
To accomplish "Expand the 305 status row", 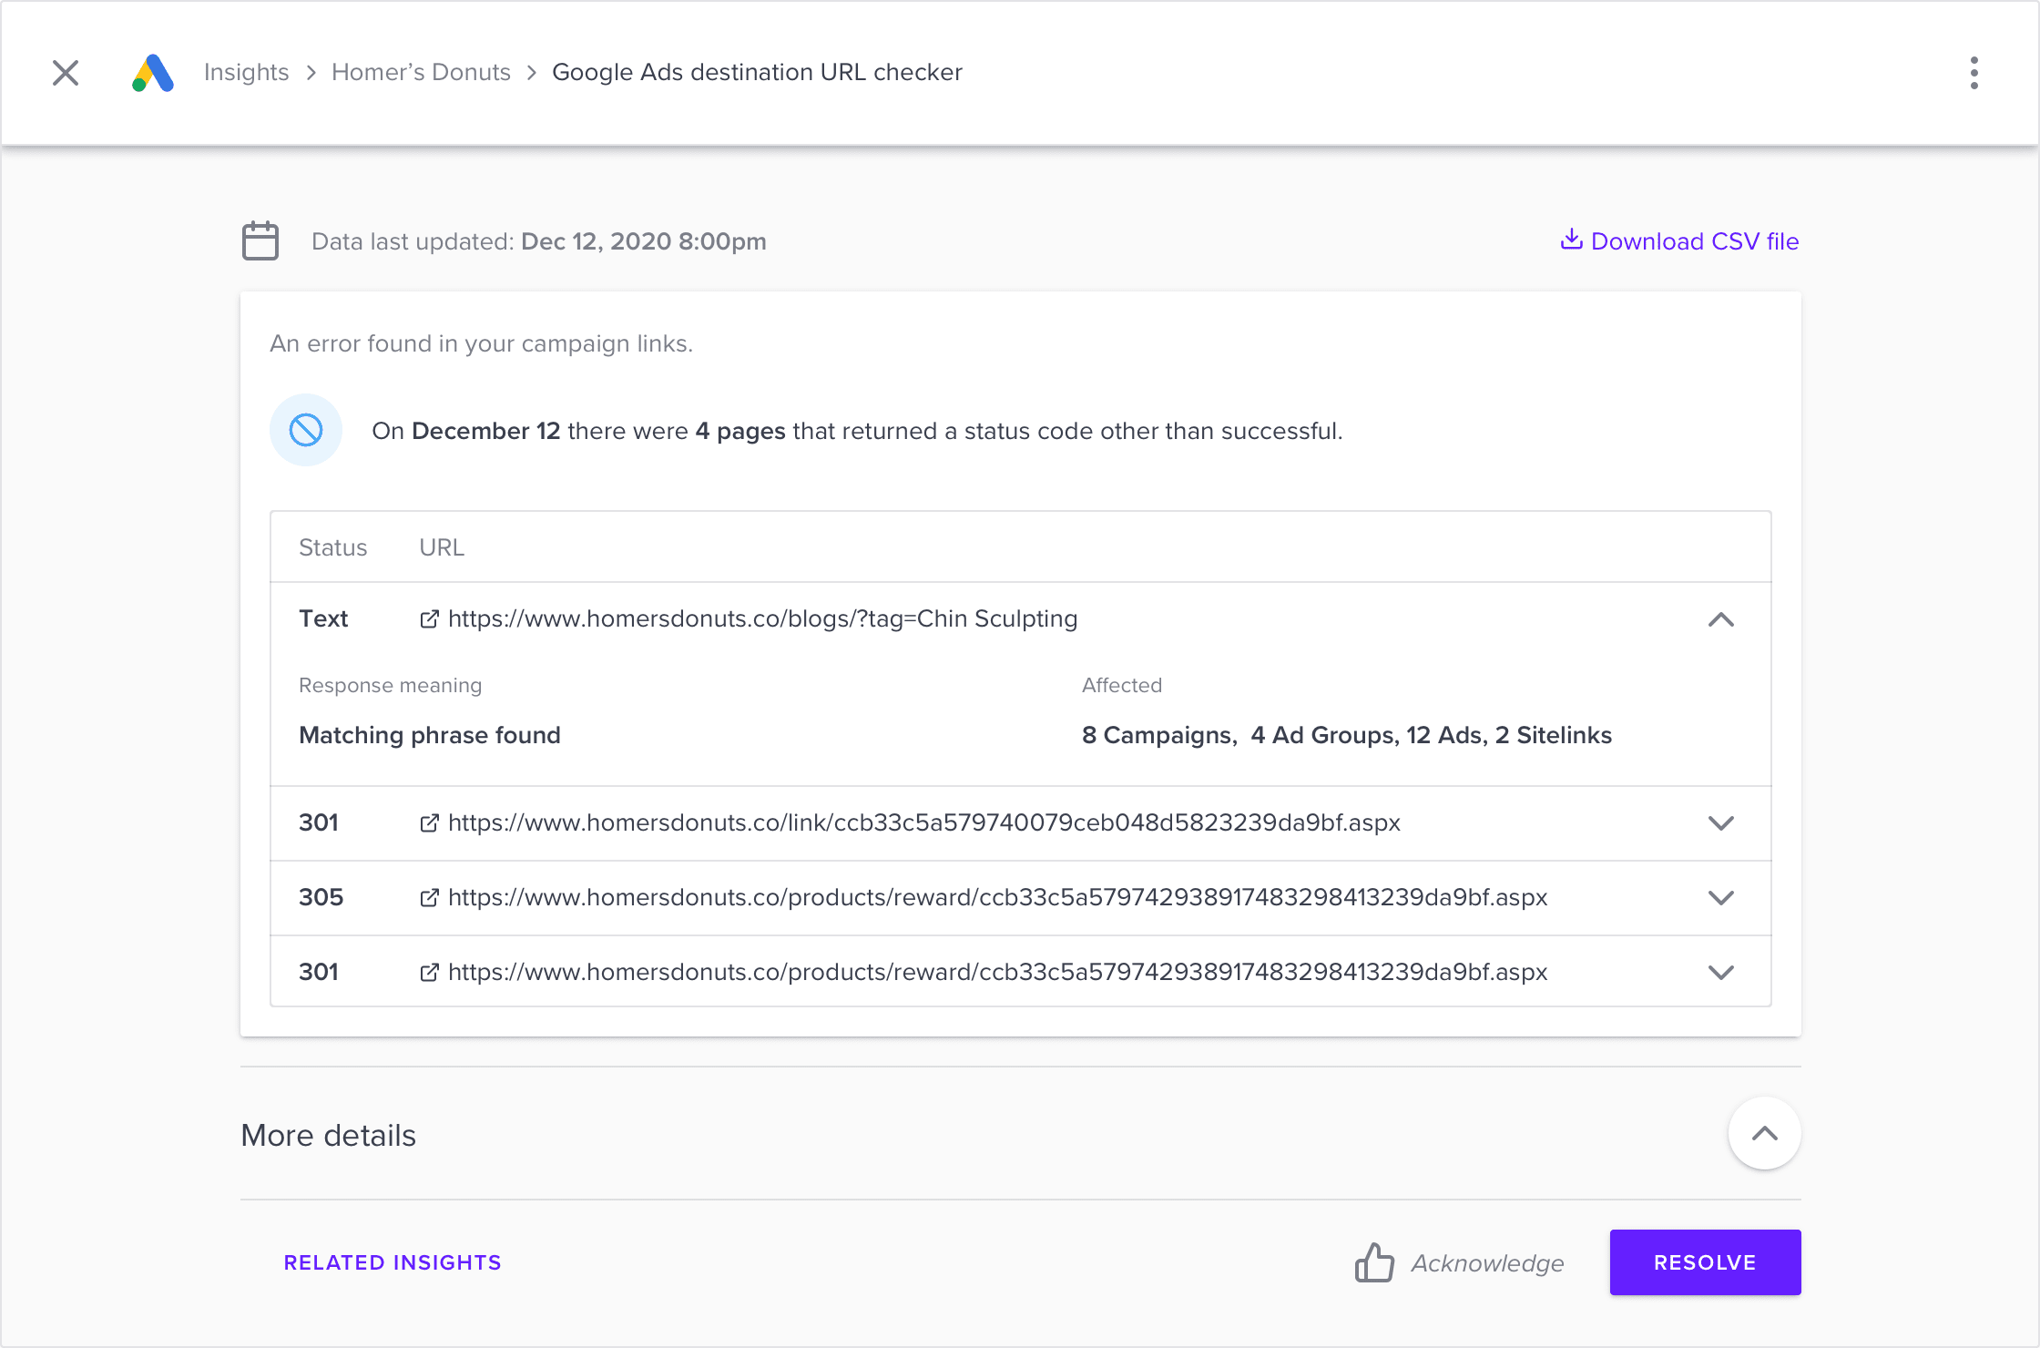I will [1720, 898].
